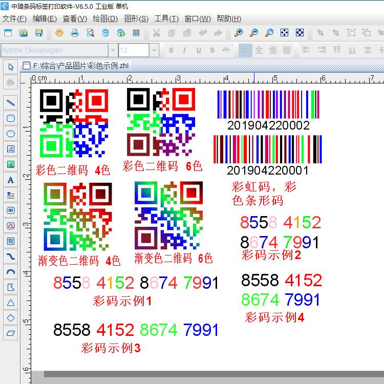Click the Paste icon
This screenshot has width=384, height=384.
pos(187,33)
